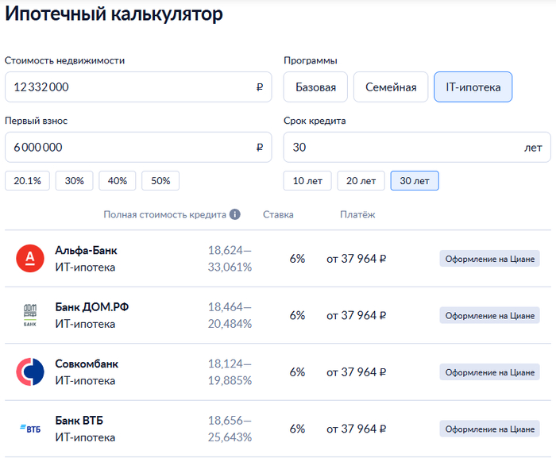556x458 pixels.
Task: Click the Платёж column header
Action: tap(357, 214)
